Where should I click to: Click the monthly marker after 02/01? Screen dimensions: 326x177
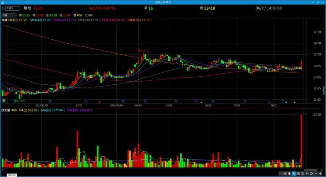point(145,101)
